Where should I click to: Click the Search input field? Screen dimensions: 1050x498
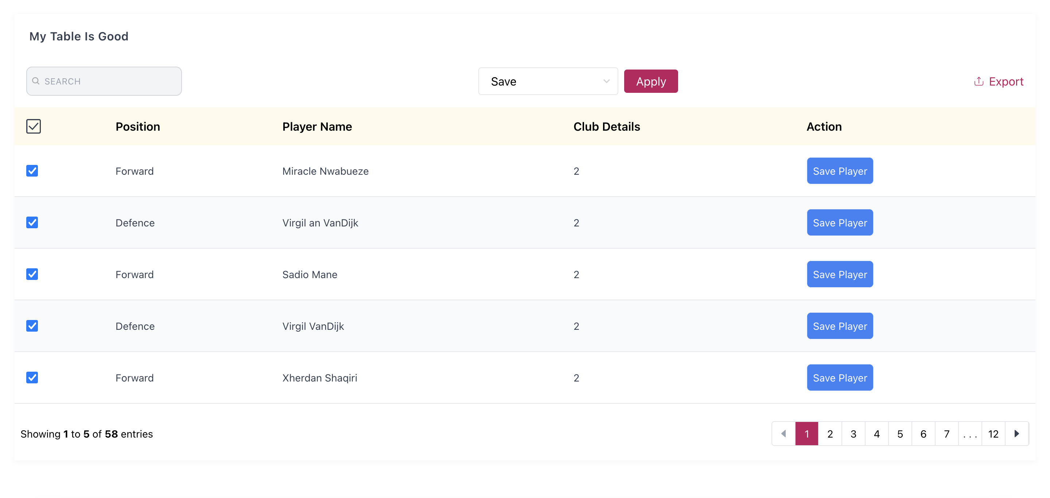tap(104, 81)
